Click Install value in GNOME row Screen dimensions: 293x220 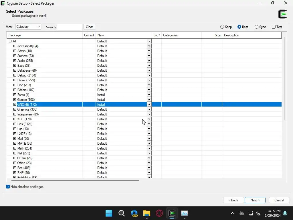pyautogui.click(x=101, y=105)
